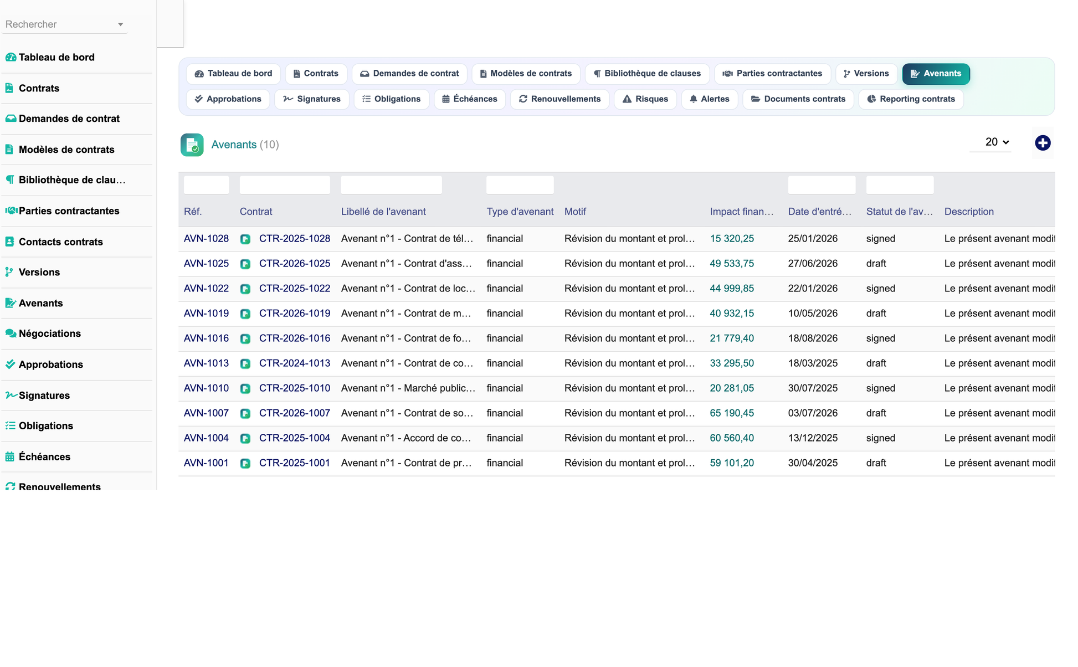Open the Parties contractantes tab
The image size is (1078, 667).
(x=772, y=74)
